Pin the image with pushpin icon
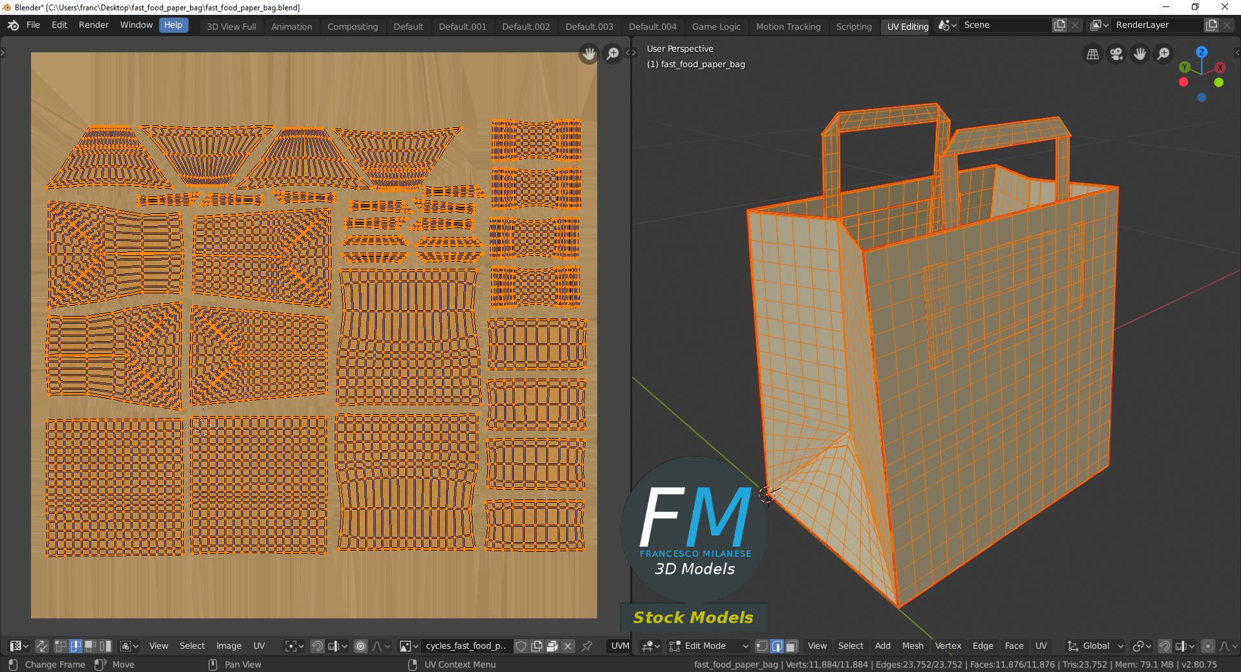This screenshot has height=672, width=1241. tap(587, 646)
